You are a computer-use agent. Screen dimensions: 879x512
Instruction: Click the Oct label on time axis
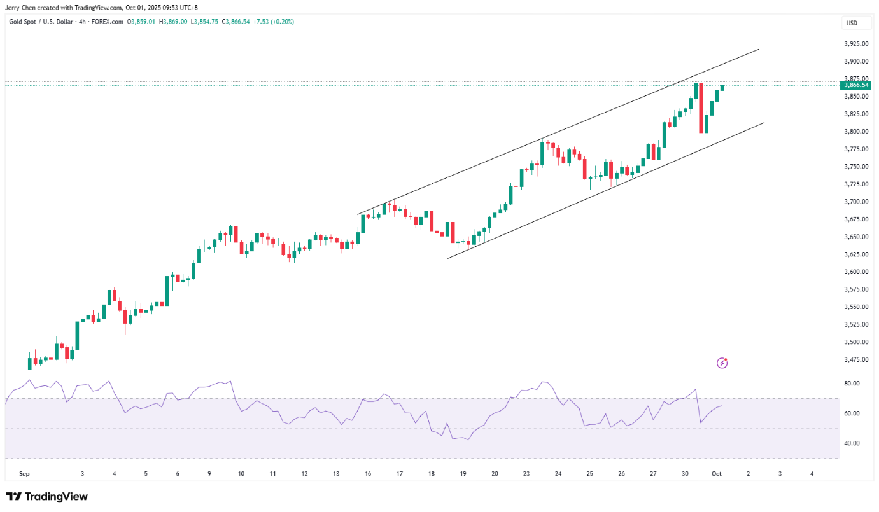[716, 474]
